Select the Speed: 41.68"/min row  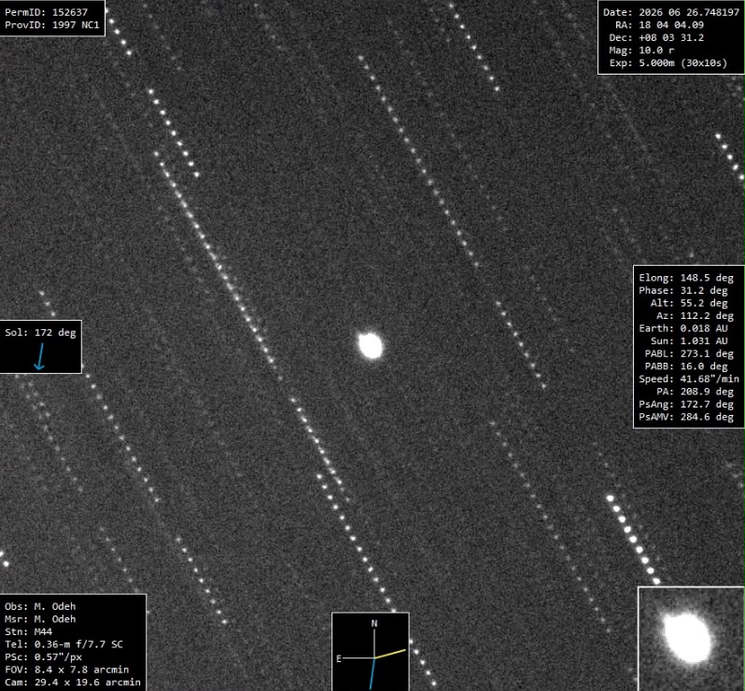(x=689, y=379)
